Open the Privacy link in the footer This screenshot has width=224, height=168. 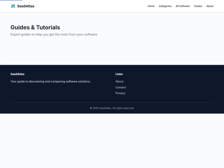120,93
